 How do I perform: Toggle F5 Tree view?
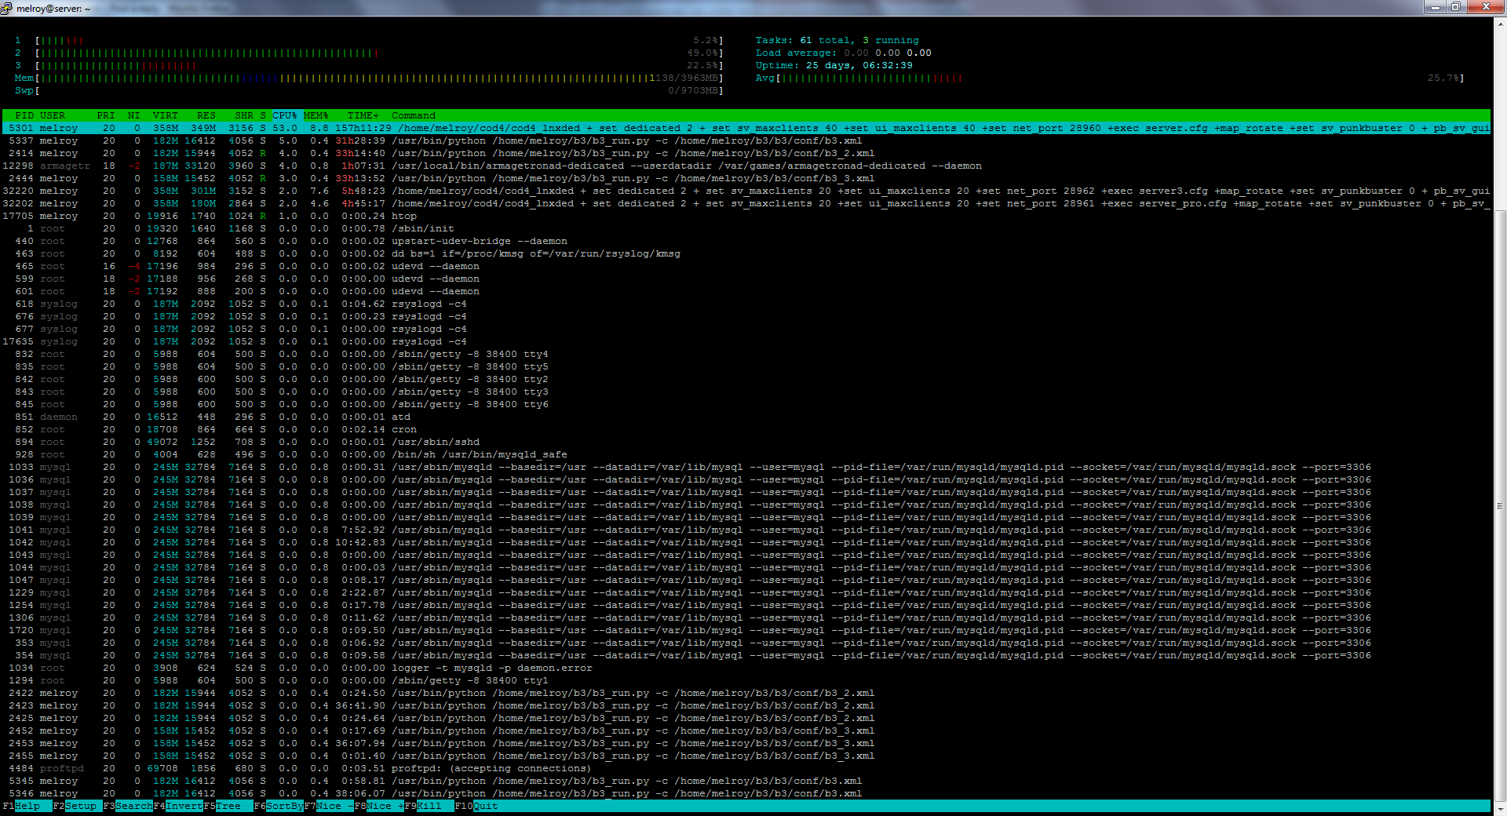[x=228, y=806]
